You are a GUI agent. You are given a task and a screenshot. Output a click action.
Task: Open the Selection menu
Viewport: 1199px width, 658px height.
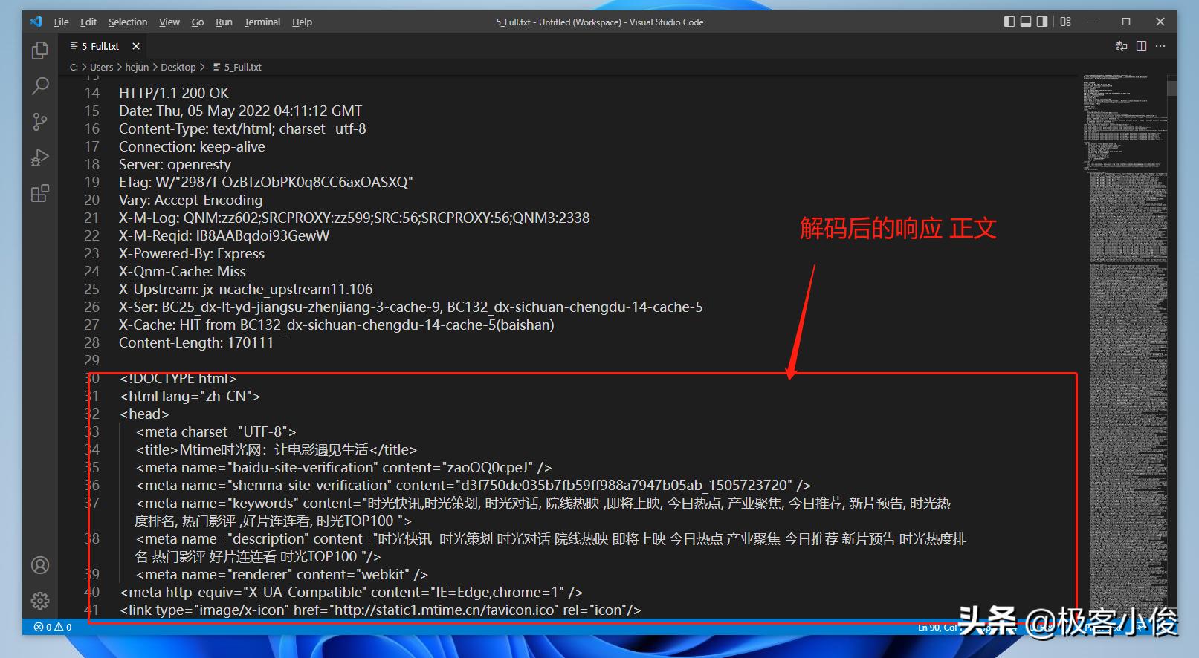coord(128,22)
